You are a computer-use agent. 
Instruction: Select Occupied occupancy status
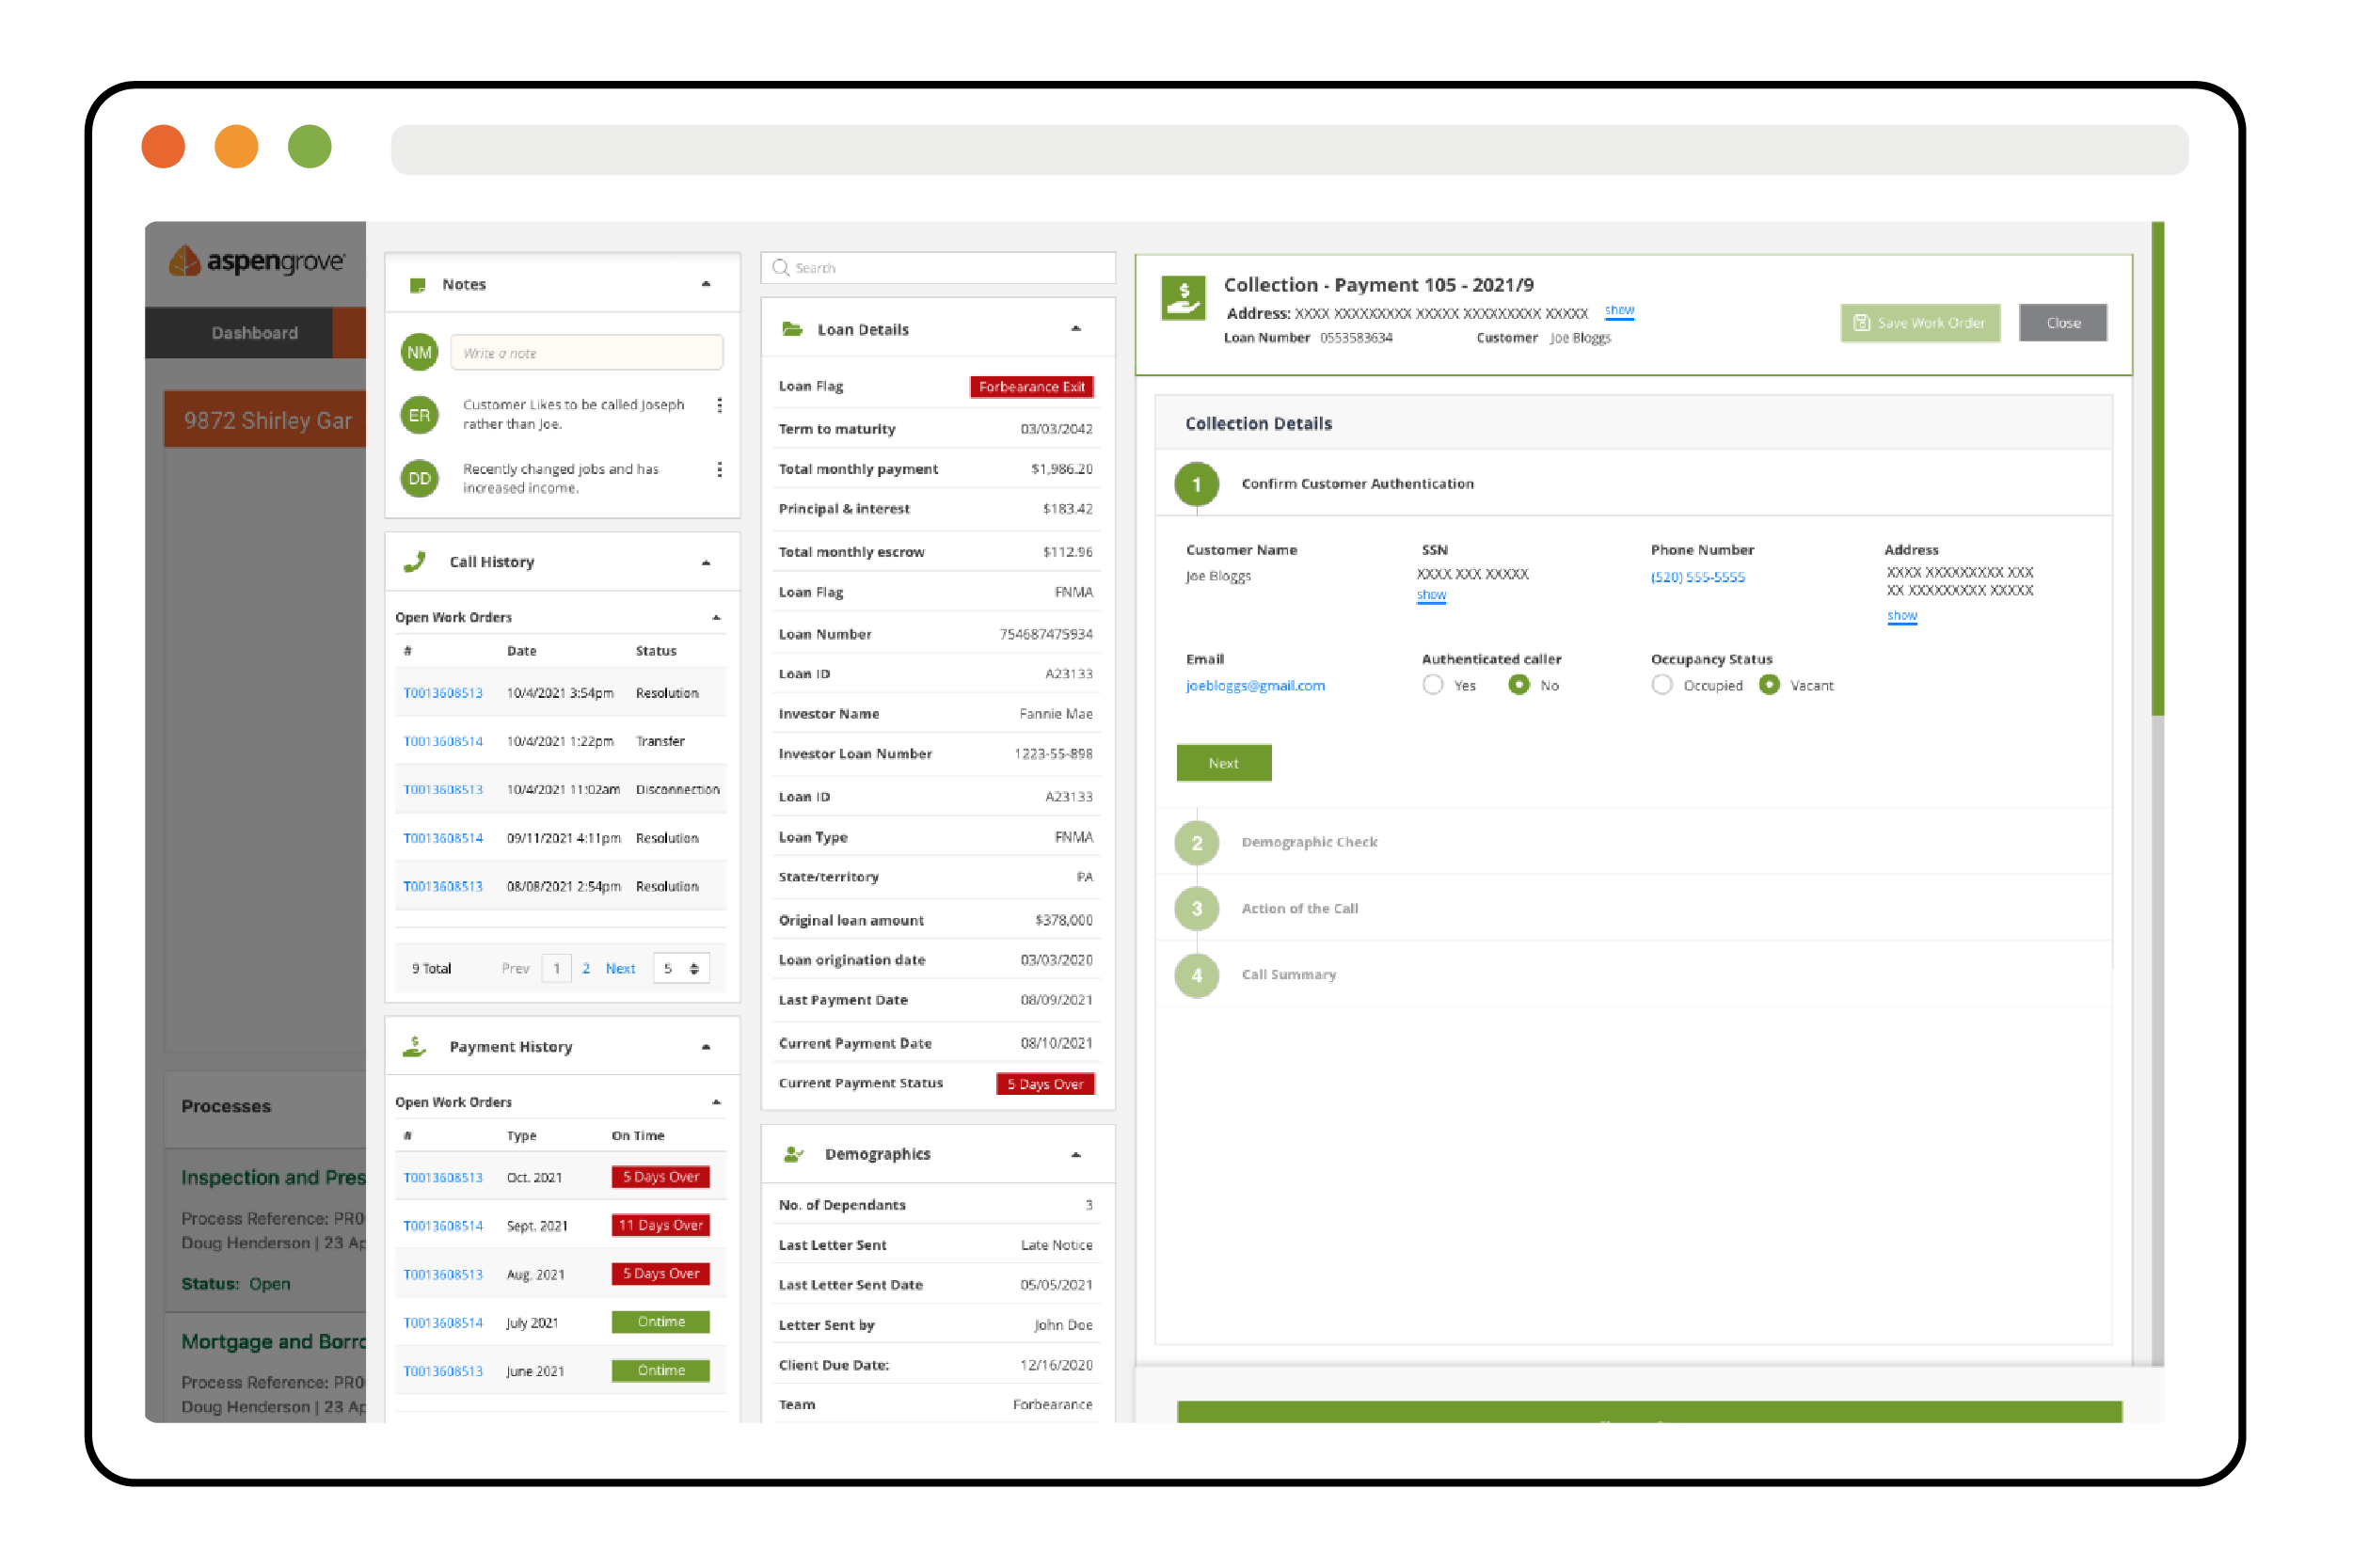click(x=1661, y=685)
